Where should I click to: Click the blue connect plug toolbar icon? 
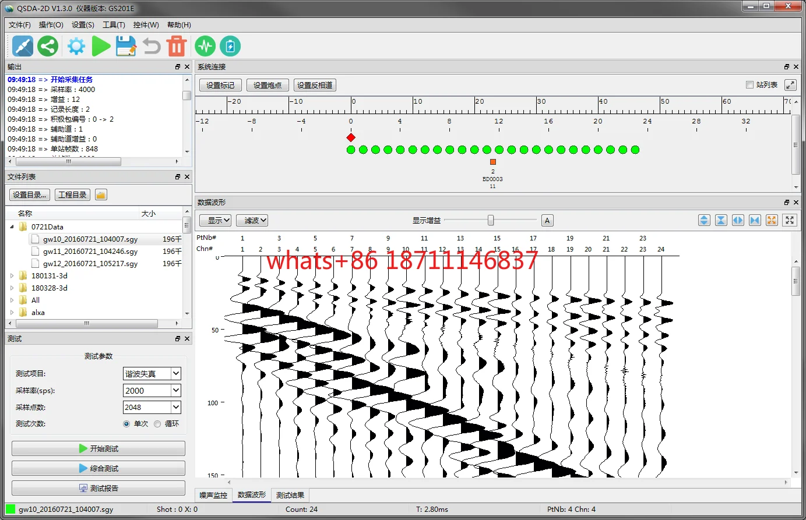(23, 46)
